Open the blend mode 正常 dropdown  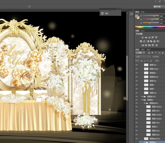(143, 57)
